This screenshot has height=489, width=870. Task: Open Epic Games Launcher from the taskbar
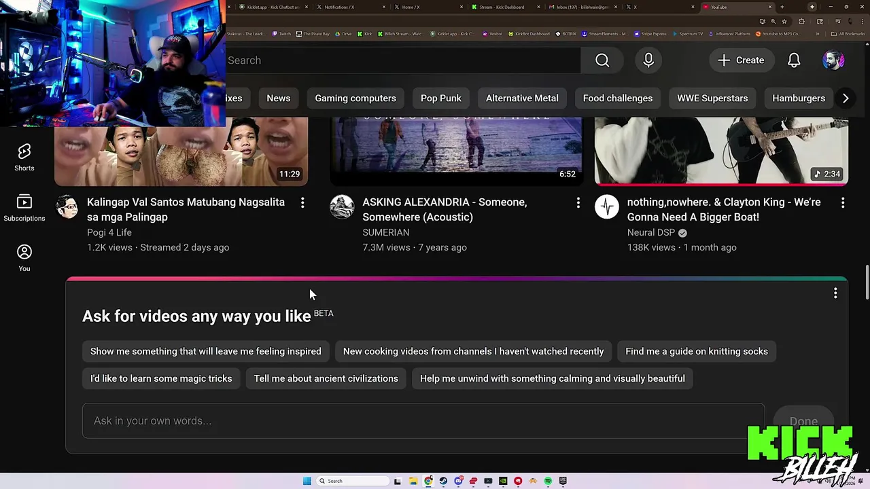(563, 481)
